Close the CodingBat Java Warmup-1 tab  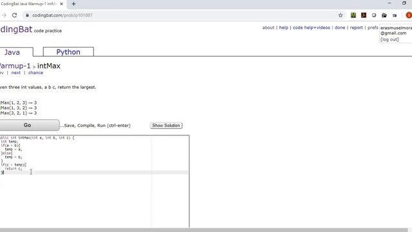click(x=61, y=4)
